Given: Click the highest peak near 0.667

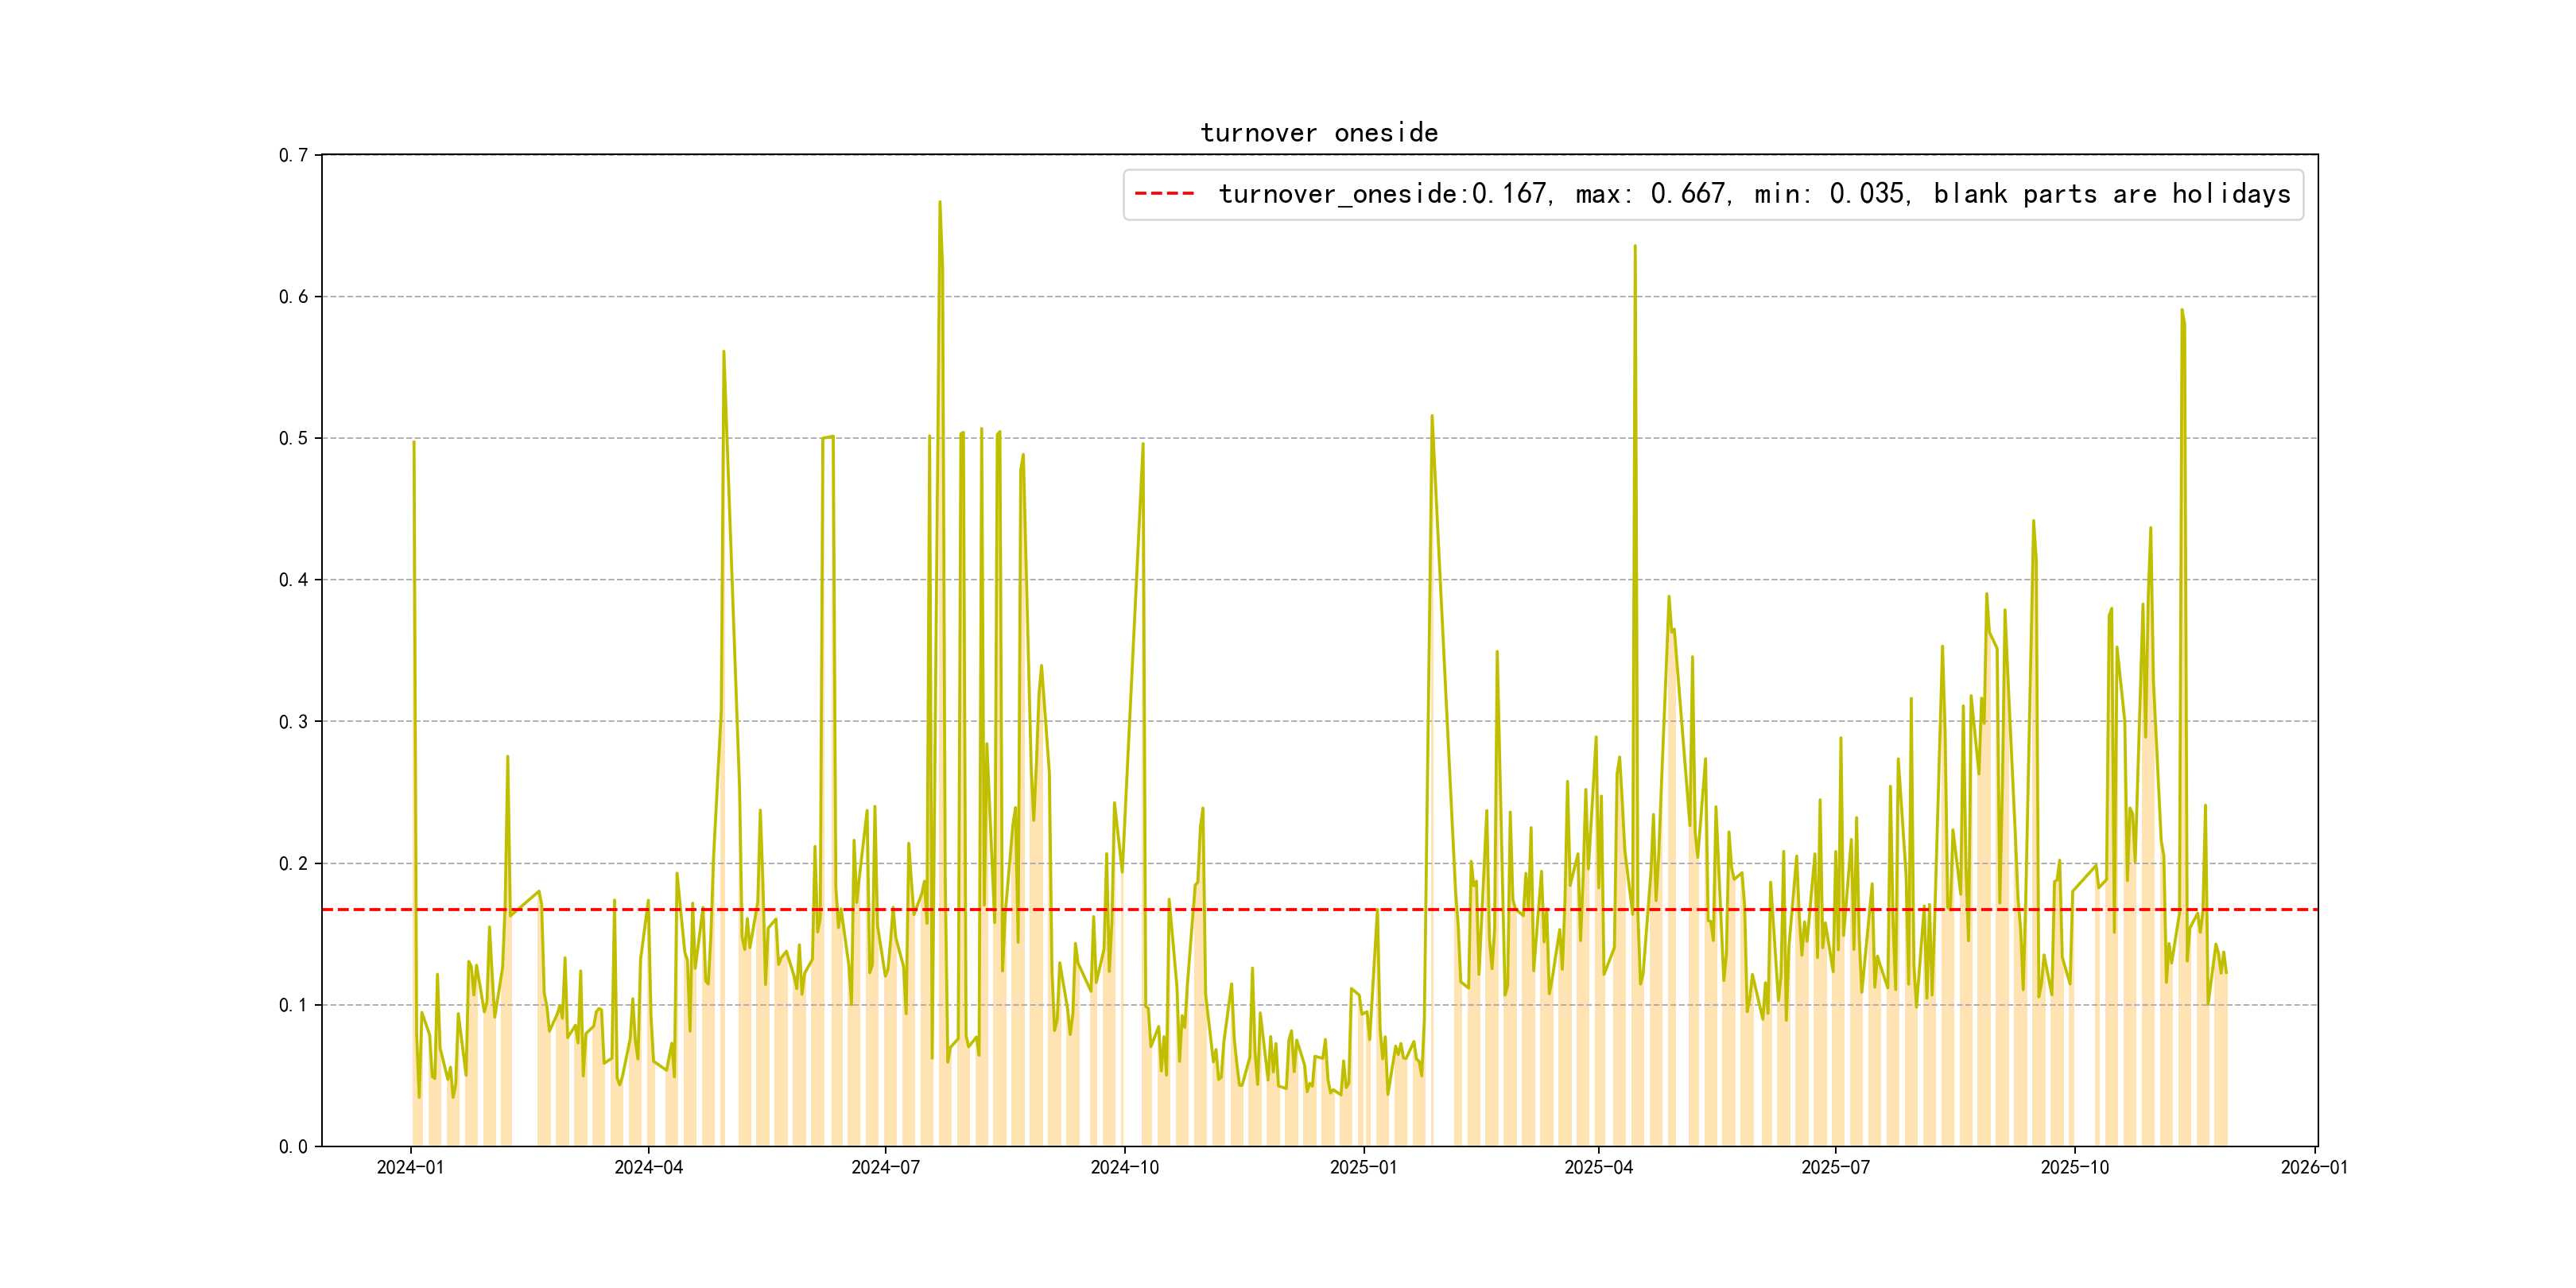Looking at the screenshot, I should point(939,203).
